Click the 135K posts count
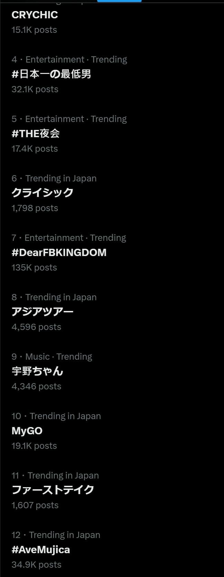Screen dimensions: 224x577 coord(34,267)
